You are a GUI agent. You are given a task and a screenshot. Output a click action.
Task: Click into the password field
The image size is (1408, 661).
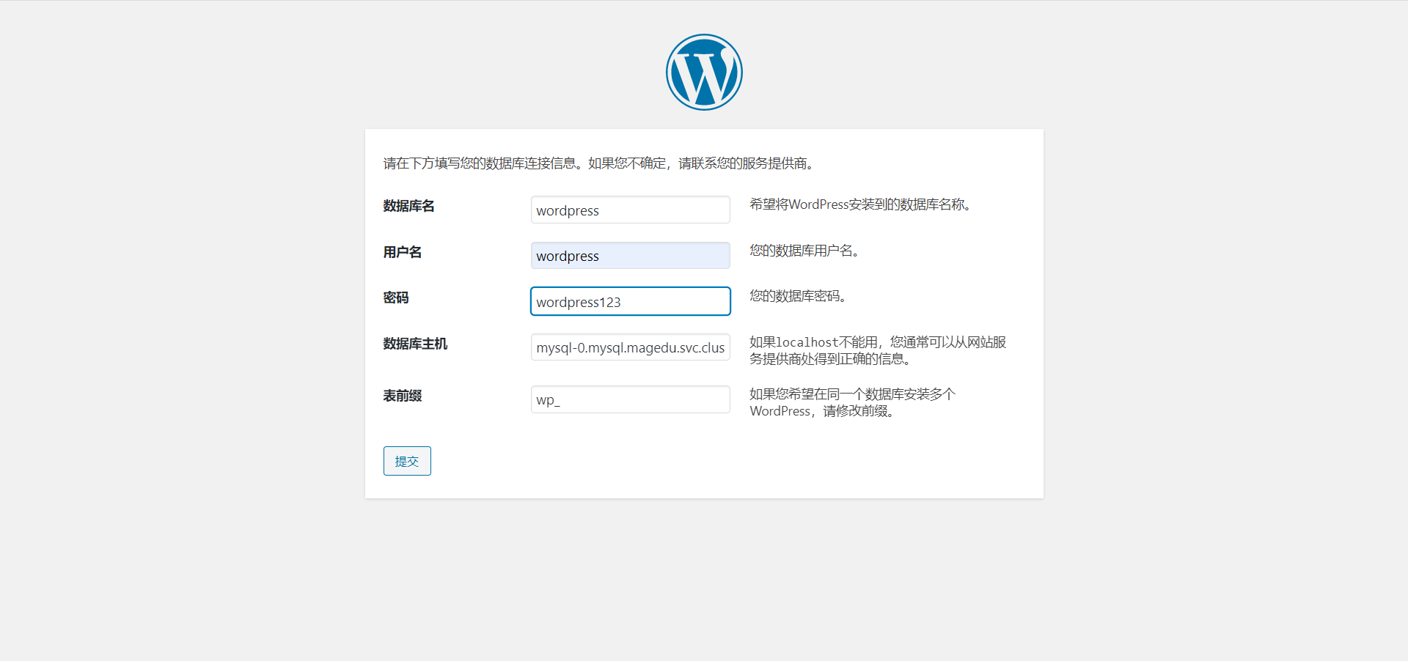coord(631,301)
